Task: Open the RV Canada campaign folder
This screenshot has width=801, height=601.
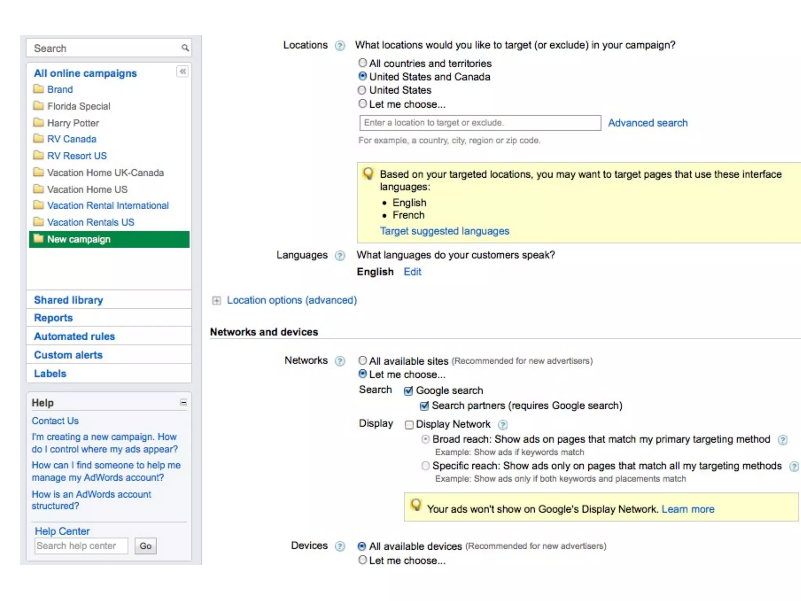Action: 72,139
